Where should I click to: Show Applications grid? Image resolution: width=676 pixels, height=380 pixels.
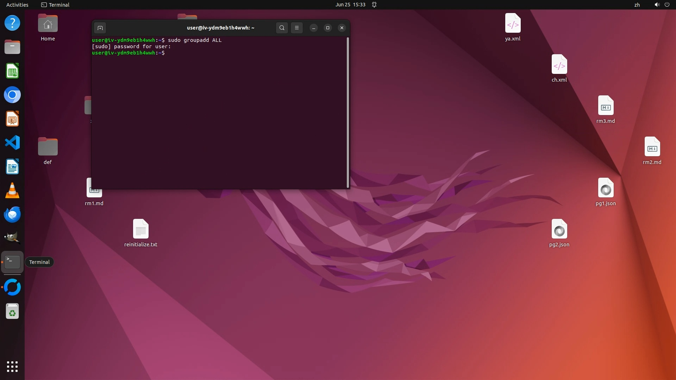(x=12, y=367)
